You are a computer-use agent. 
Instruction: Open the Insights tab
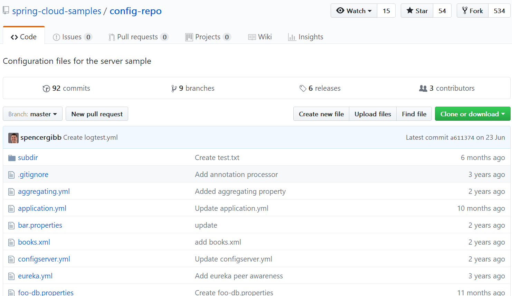coord(306,37)
